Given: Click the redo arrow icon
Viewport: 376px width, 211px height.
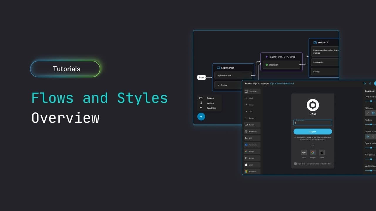Looking at the screenshot, I should (x=370, y=84).
